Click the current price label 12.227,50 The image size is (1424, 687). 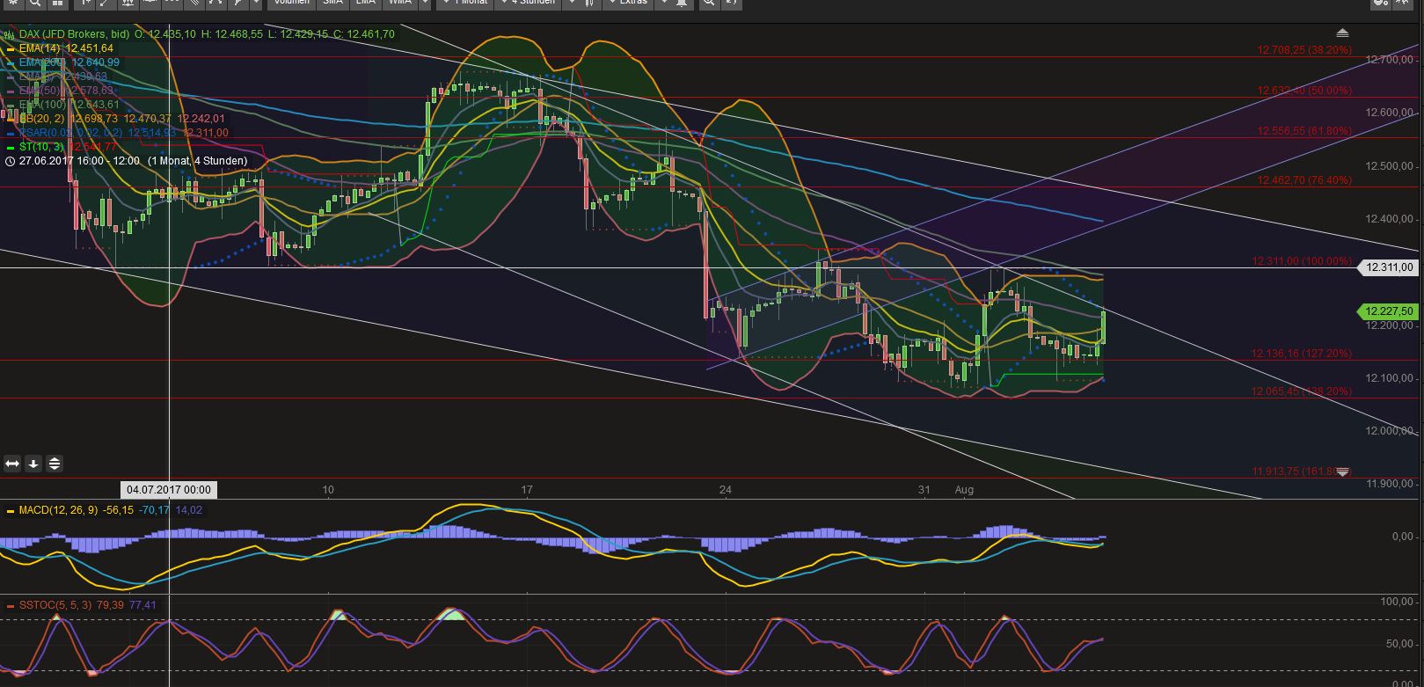point(1389,311)
